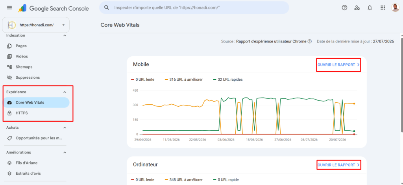Click the Fils d'Ariane layers icon
Image resolution: width=403 pixels, height=185 pixels.
9,163
